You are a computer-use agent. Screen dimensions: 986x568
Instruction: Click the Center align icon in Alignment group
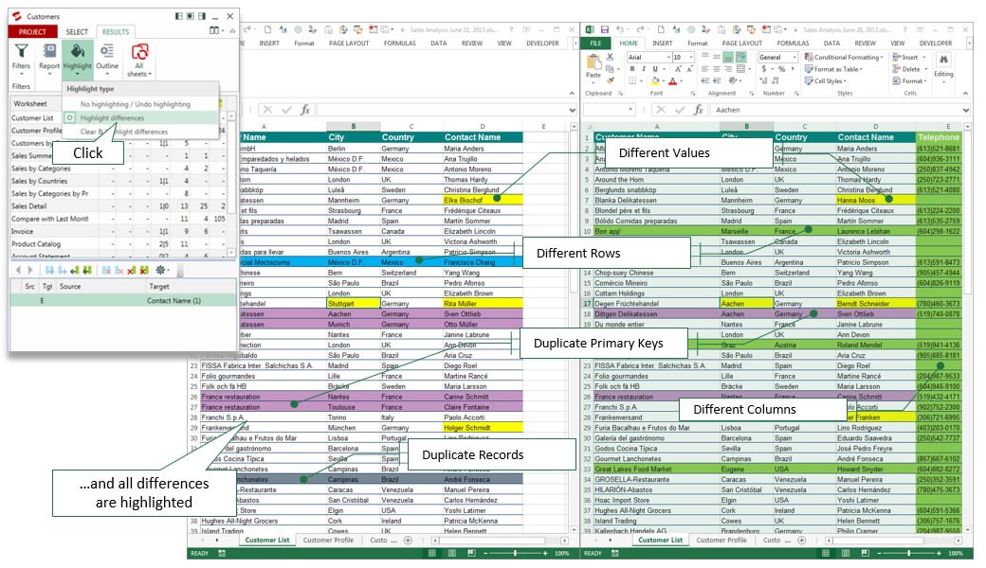pos(716,69)
